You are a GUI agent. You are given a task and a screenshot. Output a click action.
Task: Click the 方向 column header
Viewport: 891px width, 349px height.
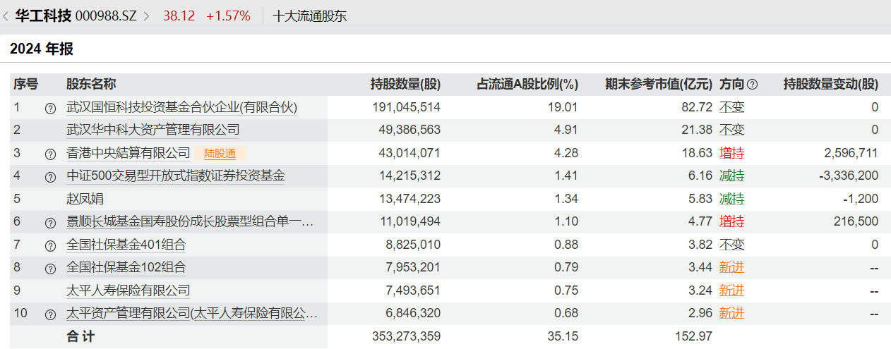pos(731,85)
